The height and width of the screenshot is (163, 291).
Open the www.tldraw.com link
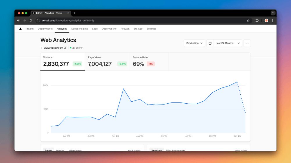pos(54,48)
